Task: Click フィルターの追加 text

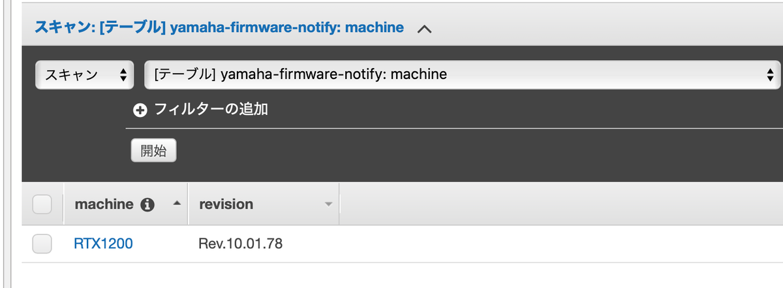Action: 211,109
